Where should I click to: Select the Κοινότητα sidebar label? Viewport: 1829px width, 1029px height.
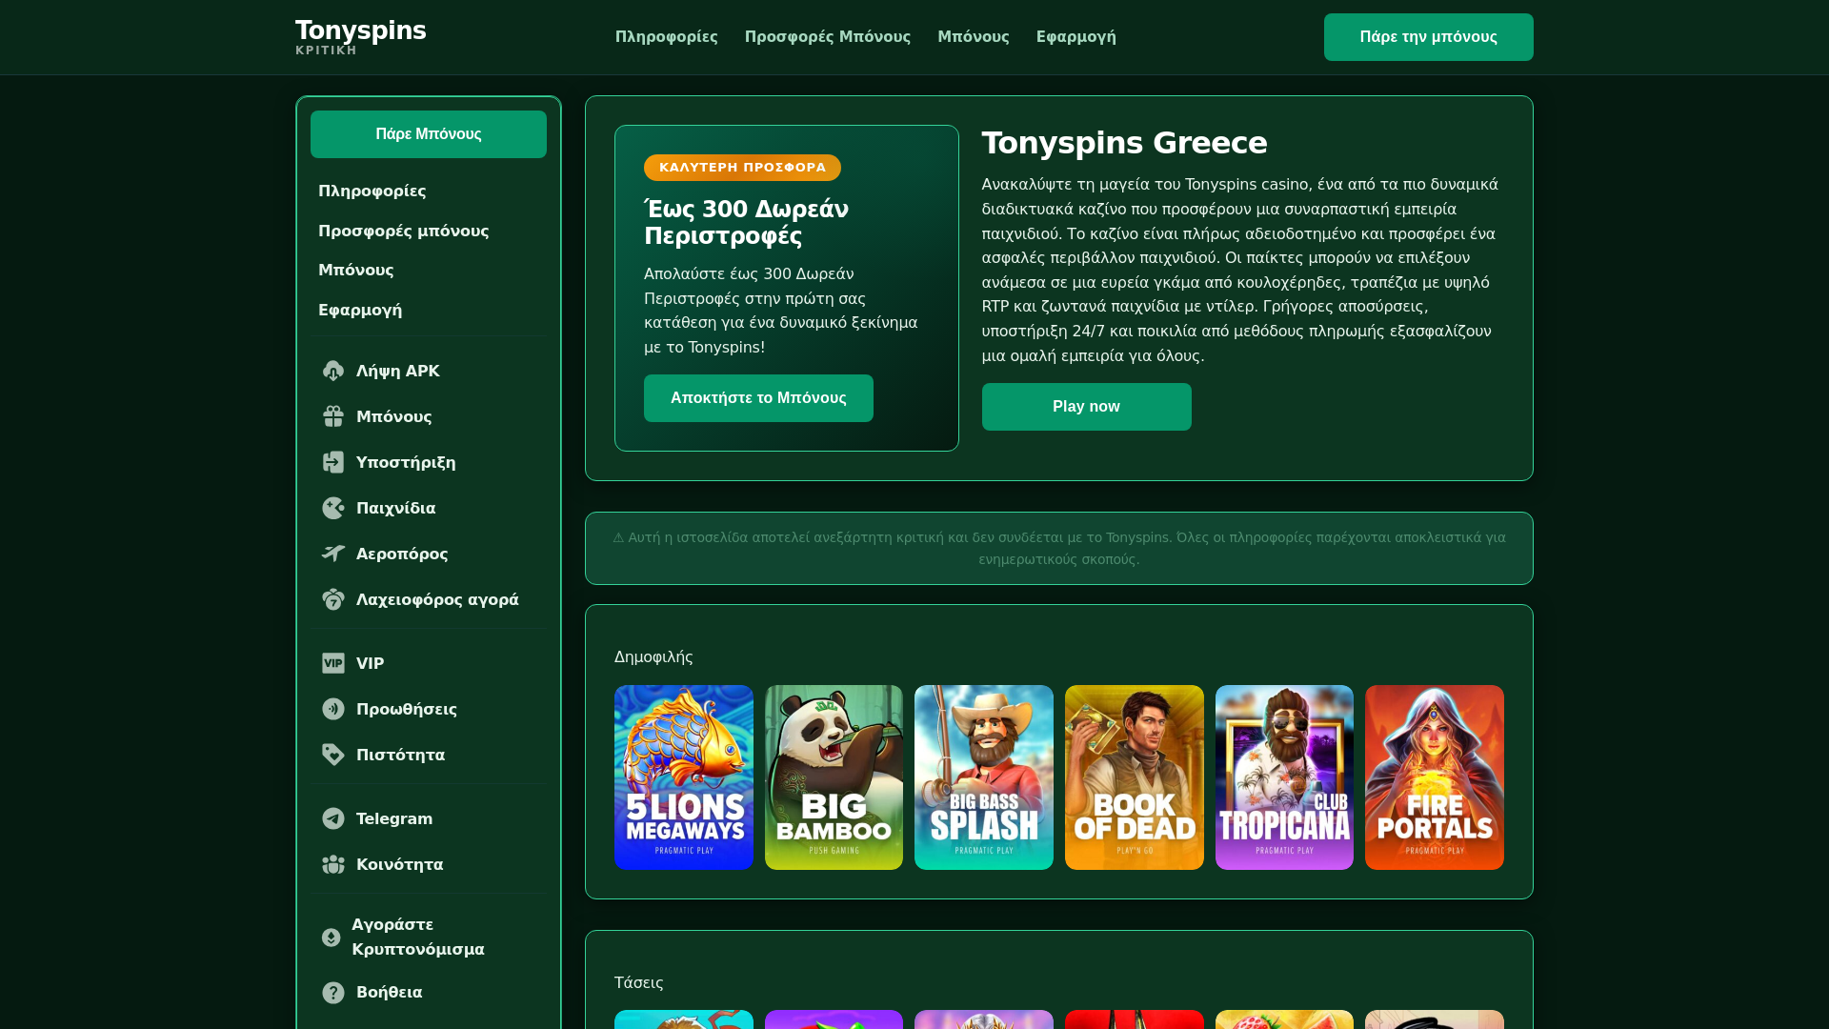point(400,865)
